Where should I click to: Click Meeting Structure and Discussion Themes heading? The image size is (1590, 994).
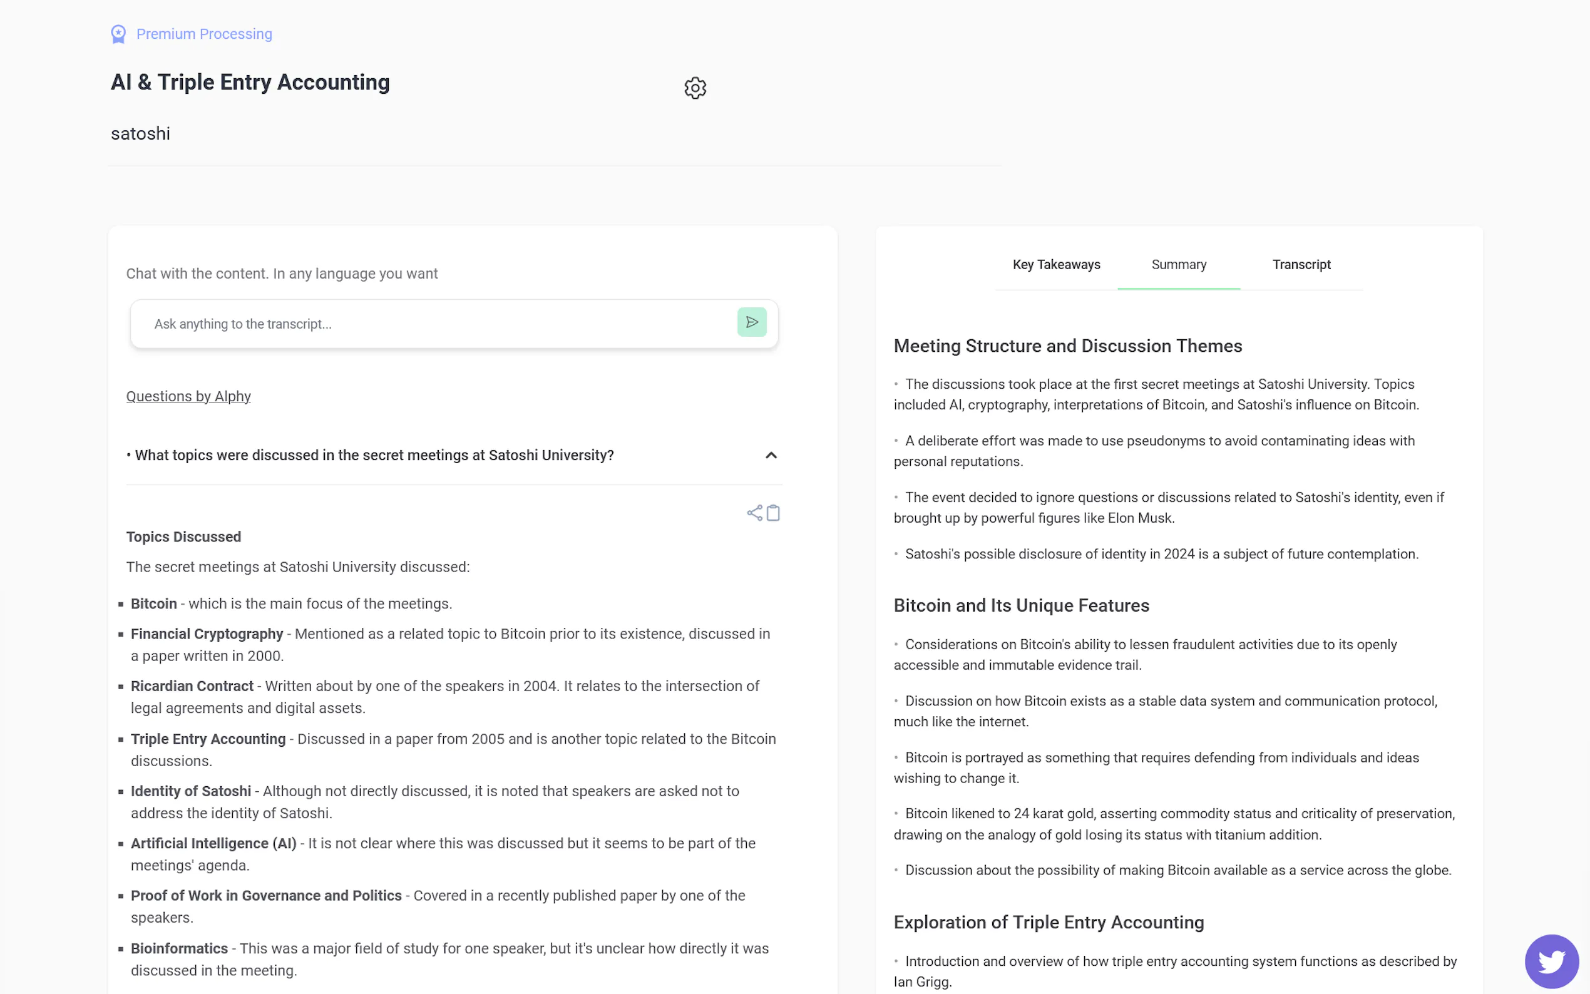(x=1067, y=346)
